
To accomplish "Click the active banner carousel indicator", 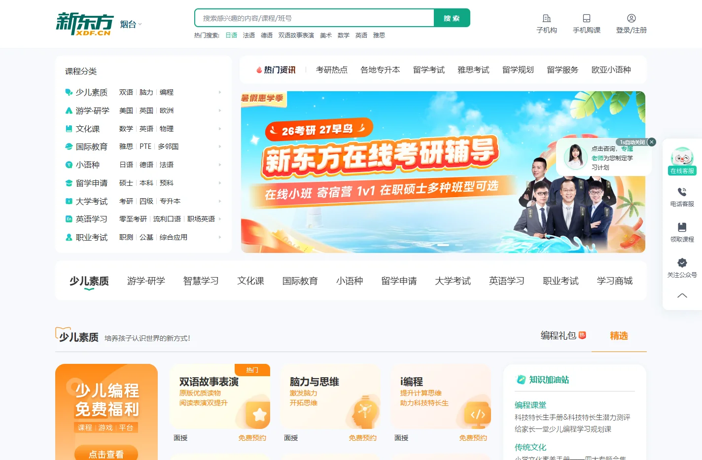I will (x=443, y=245).
